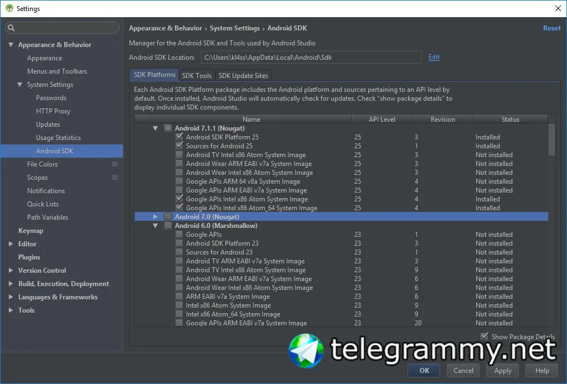Open Menus and Toolbars settings
The height and width of the screenshot is (384, 567).
point(57,71)
